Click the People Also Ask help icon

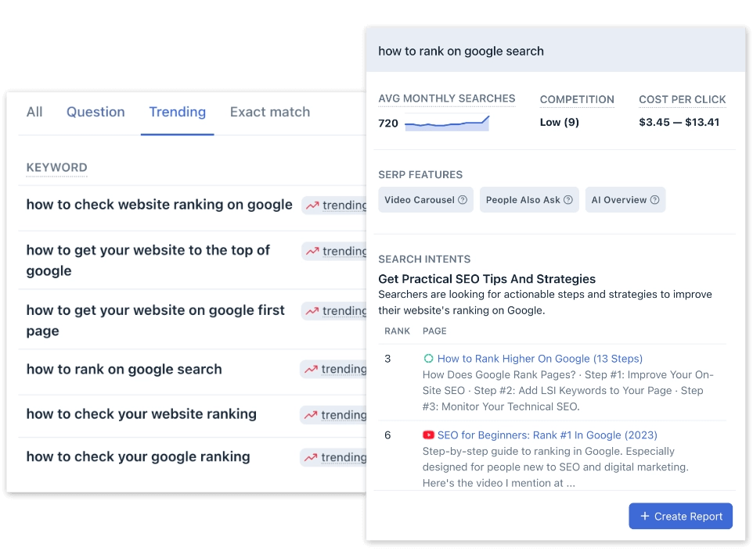click(568, 200)
